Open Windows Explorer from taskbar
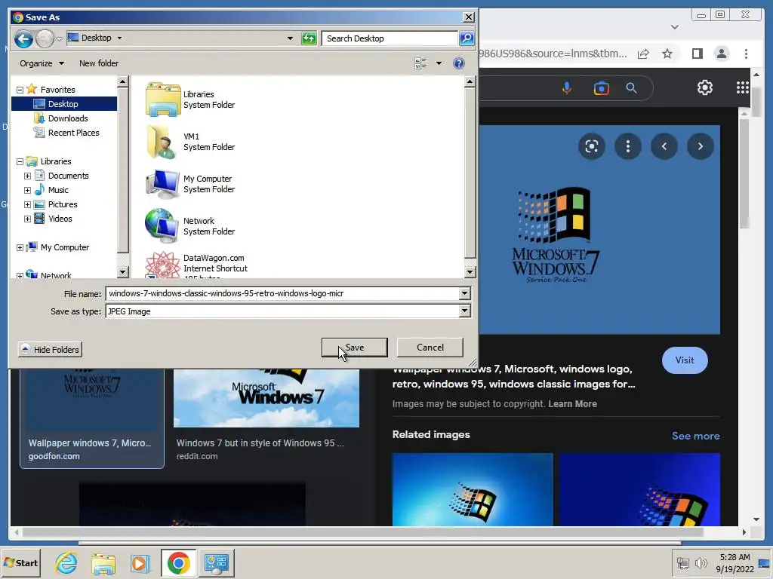The image size is (773, 579). coord(103,562)
